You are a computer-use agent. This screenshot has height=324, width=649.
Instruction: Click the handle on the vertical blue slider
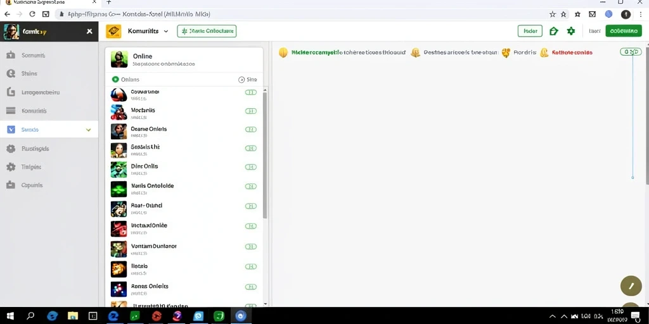click(633, 177)
